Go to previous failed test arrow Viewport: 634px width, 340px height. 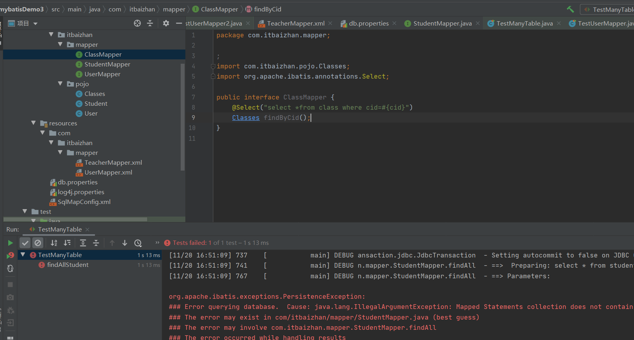click(x=112, y=243)
